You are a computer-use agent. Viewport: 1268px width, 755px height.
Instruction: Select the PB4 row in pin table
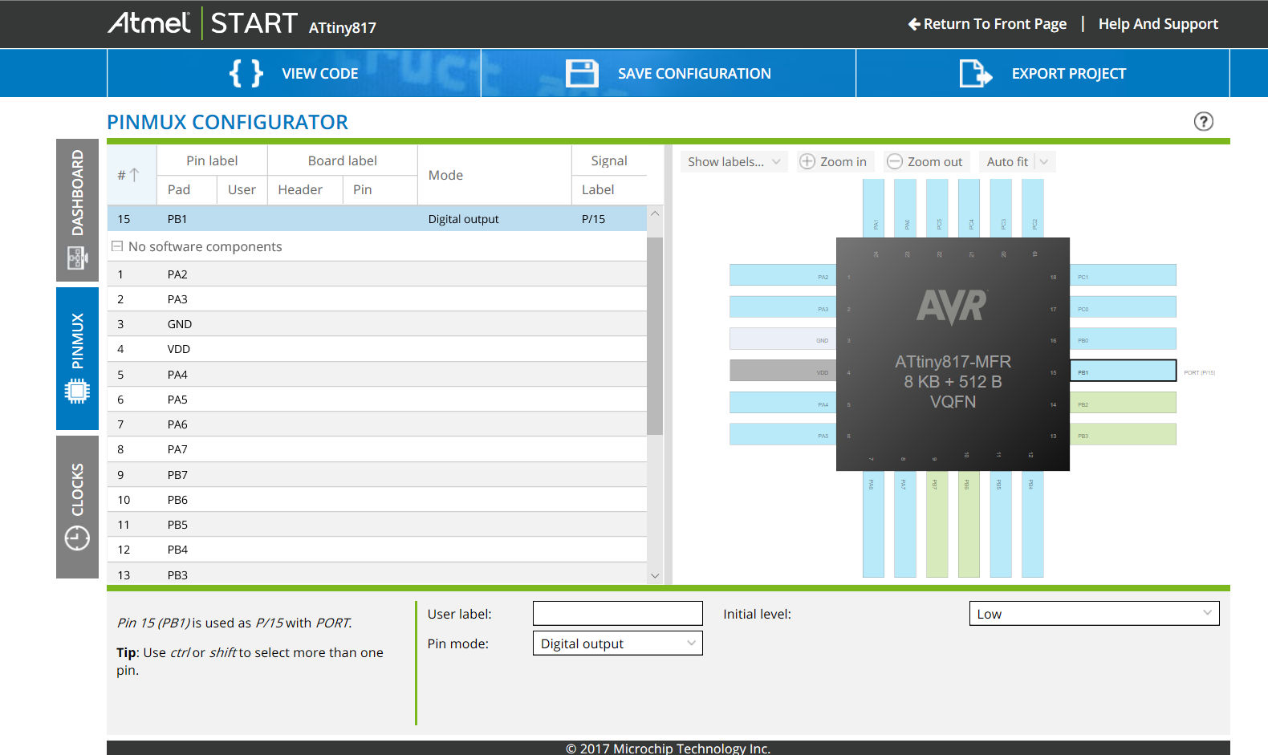[x=377, y=550]
